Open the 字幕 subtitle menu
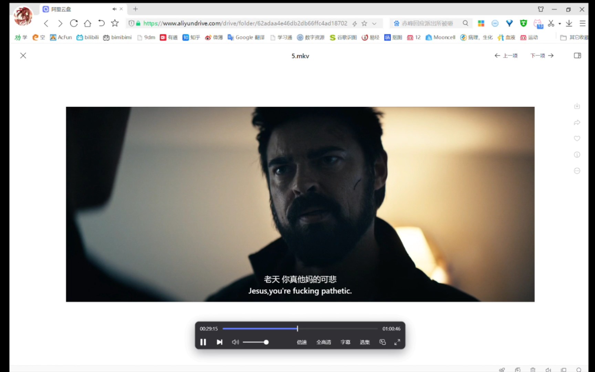The image size is (595, 372). pos(345,342)
